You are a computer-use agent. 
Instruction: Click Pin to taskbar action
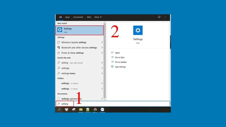pos(121,62)
